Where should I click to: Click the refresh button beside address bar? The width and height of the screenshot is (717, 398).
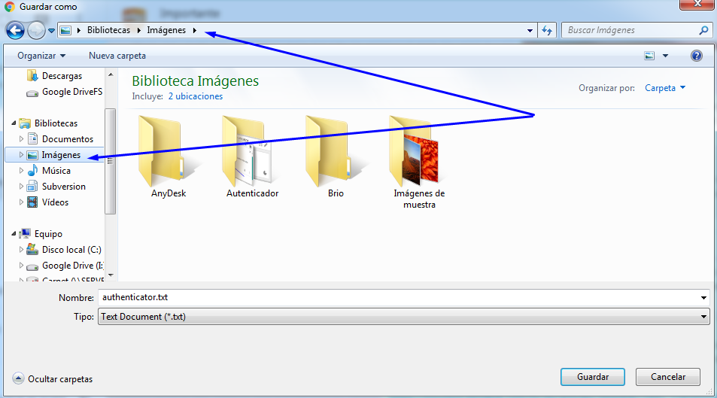click(547, 31)
